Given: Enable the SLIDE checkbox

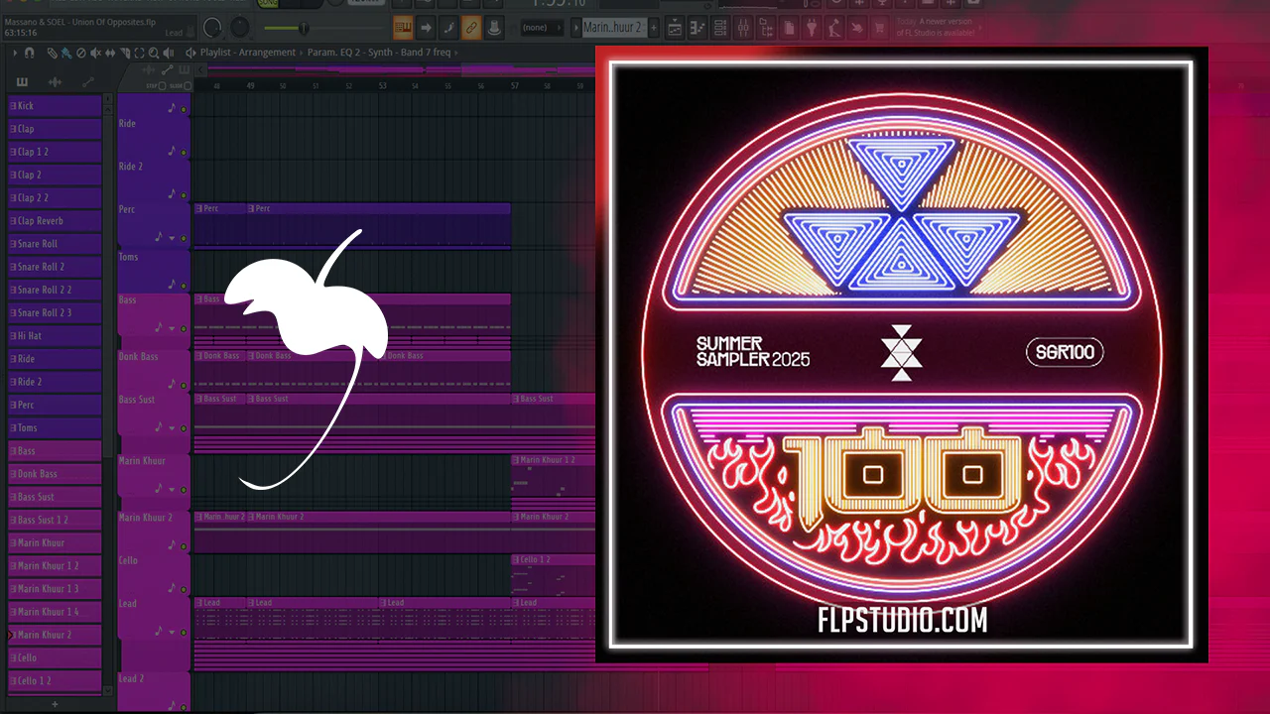Looking at the screenshot, I should 187,86.
